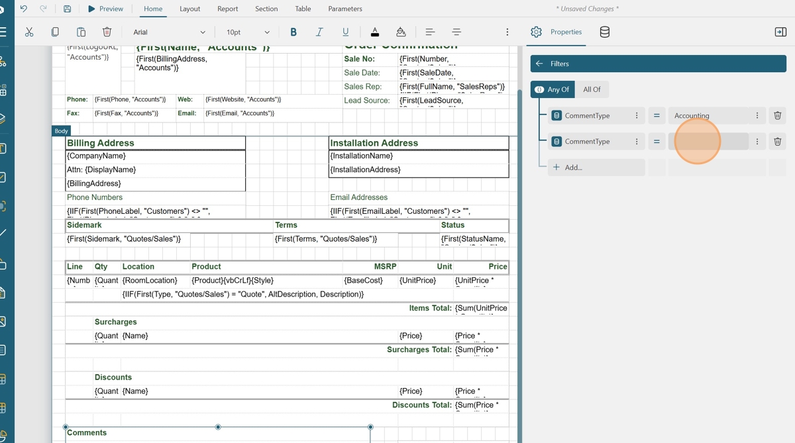Collapse the right side panel
Viewport: 795px width, 443px height.
pos(780,32)
